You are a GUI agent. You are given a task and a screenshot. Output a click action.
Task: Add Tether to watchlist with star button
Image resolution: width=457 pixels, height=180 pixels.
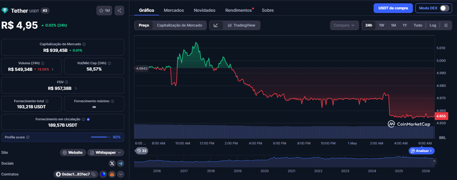(104, 11)
